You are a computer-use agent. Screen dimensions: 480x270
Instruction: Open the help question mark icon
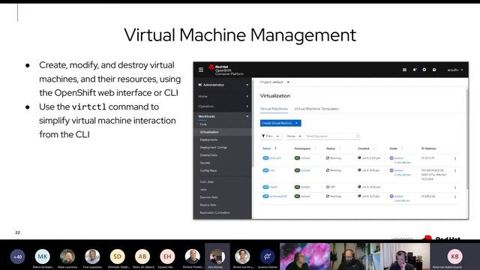[x=434, y=70]
